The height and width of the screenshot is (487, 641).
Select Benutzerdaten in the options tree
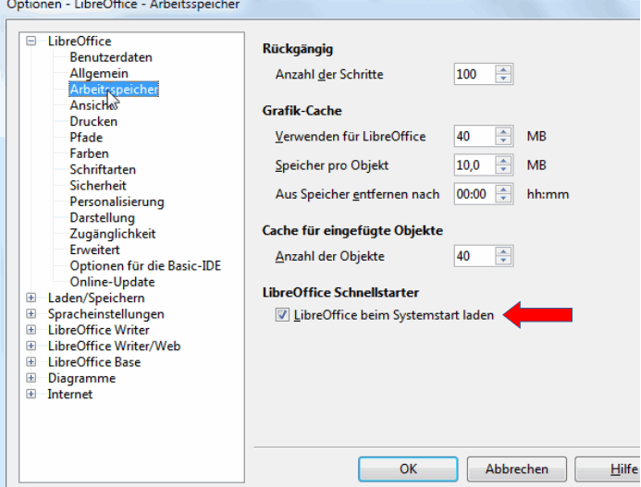coord(111,57)
